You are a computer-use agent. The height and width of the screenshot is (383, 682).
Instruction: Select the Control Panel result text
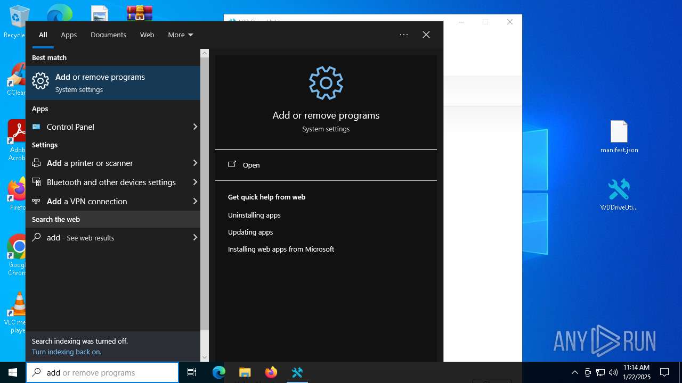click(70, 127)
